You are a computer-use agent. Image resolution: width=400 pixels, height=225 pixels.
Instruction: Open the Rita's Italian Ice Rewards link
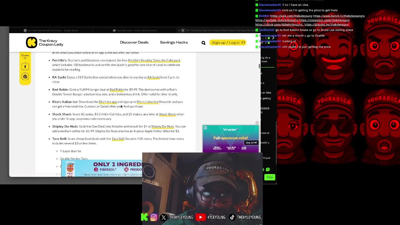pos(147,102)
